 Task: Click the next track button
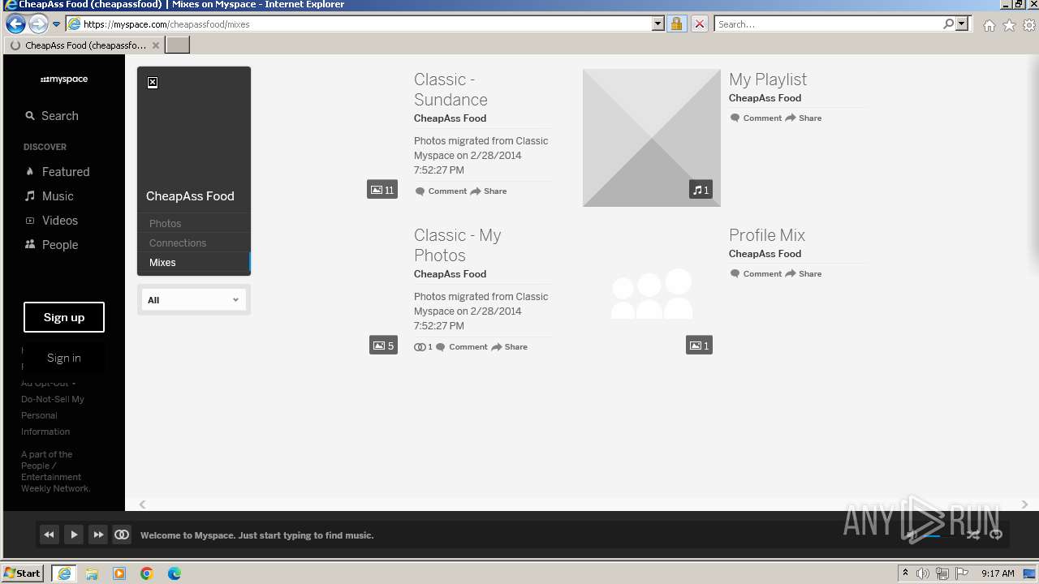tap(97, 535)
